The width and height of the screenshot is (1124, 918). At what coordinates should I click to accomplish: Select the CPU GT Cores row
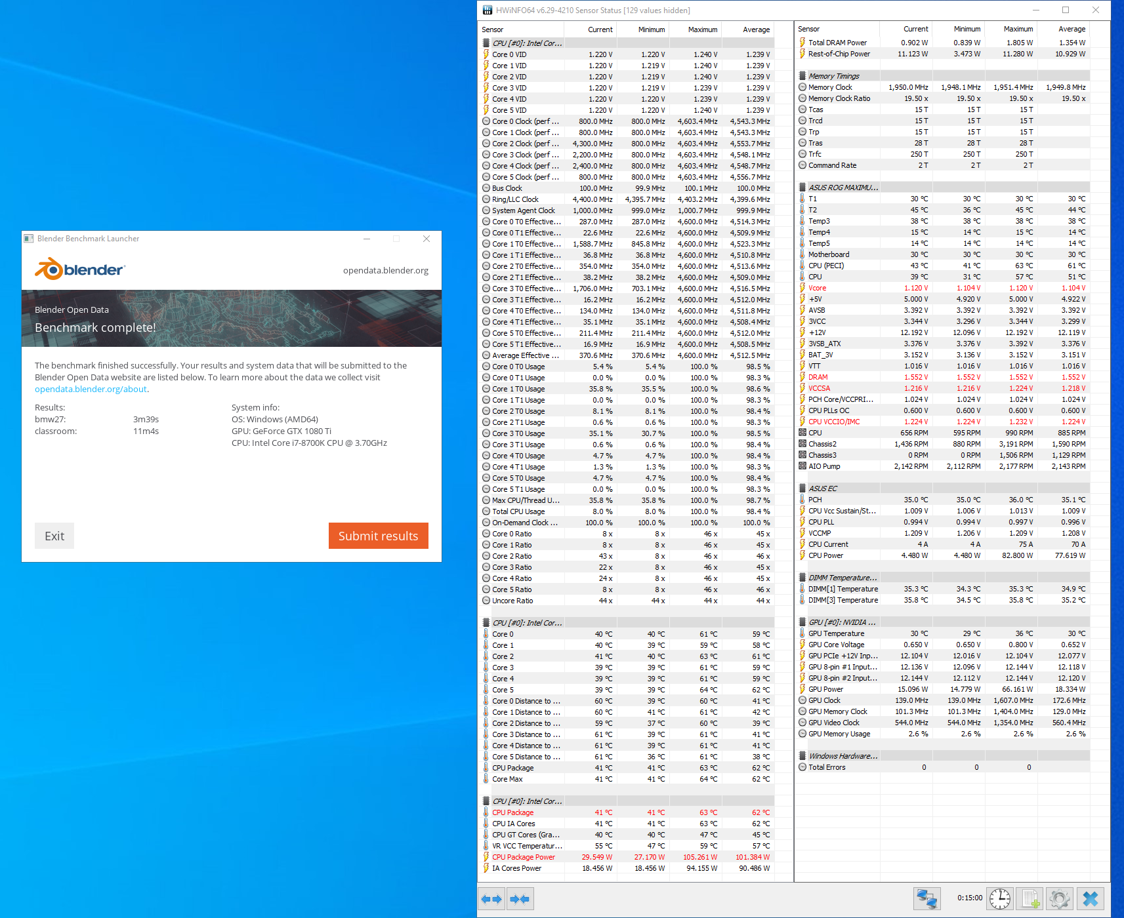pos(627,835)
